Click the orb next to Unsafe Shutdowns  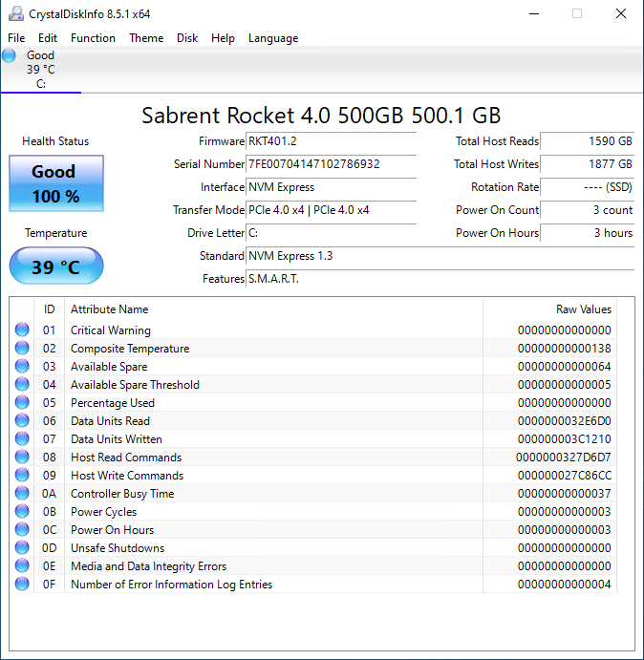[22, 548]
